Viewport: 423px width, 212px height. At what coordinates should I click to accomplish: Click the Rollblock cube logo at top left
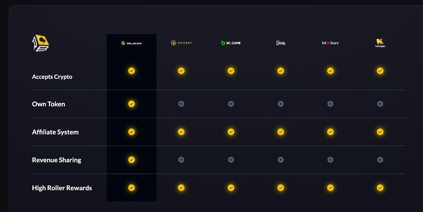pos(41,43)
